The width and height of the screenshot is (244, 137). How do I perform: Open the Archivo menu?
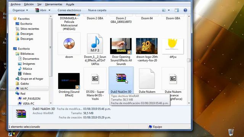[x=16, y=4]
